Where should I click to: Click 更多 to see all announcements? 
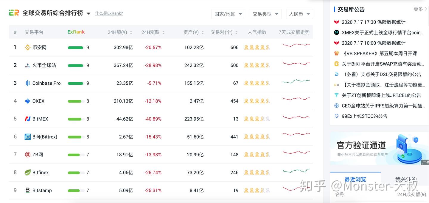click(x=418, y=9)
